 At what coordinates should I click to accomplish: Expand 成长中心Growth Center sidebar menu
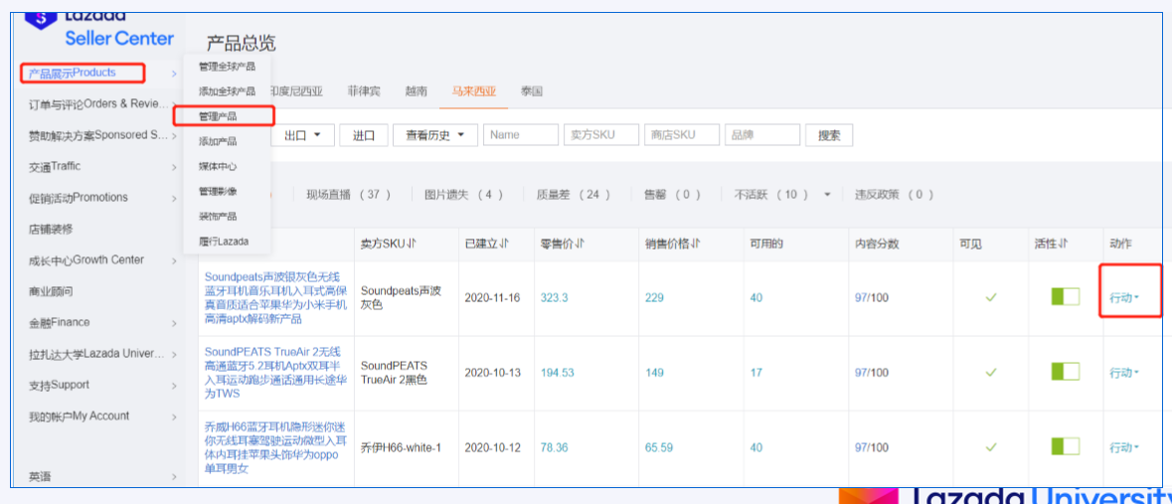(102, 259)
